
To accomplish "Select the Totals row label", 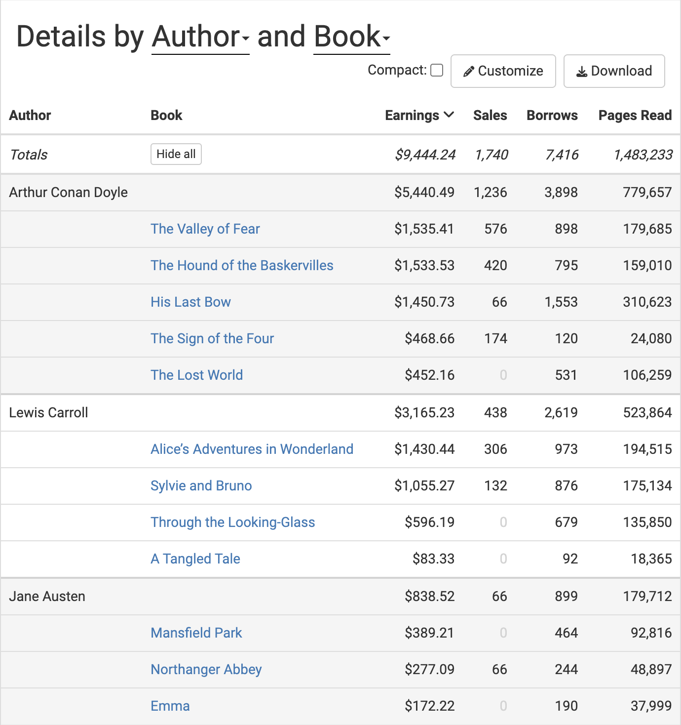I will point(29,155).
